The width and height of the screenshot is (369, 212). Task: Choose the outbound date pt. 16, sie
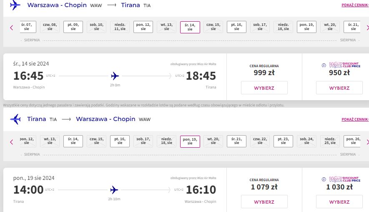click(x=236, y=27)
